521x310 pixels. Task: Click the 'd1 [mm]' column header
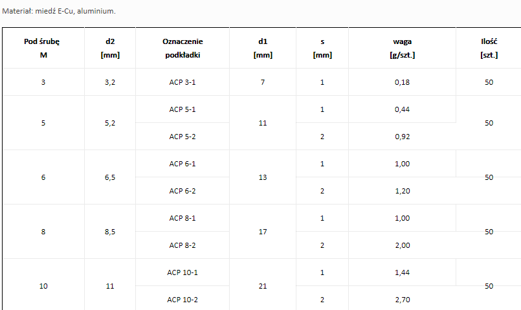[x=263, y=48]
